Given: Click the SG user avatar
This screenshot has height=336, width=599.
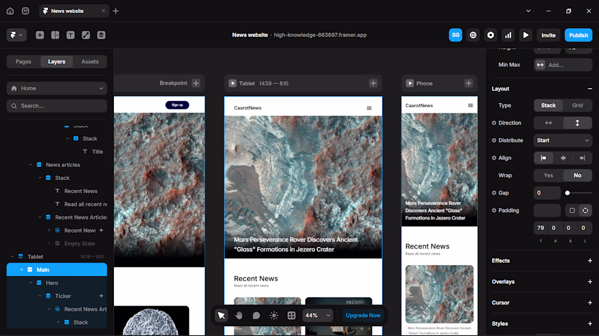Looking at the screenshot, I should (455, 35).
